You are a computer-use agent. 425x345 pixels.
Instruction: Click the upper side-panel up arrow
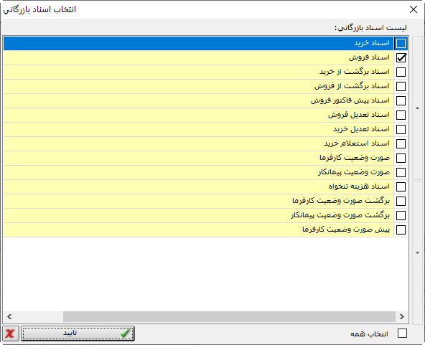tap(417, 108)
